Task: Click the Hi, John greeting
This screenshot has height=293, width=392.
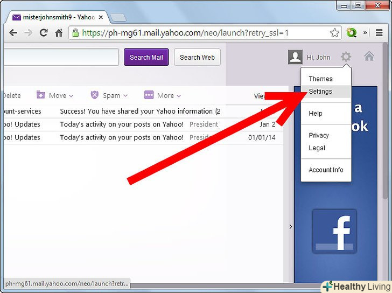Action: point(319,57)
